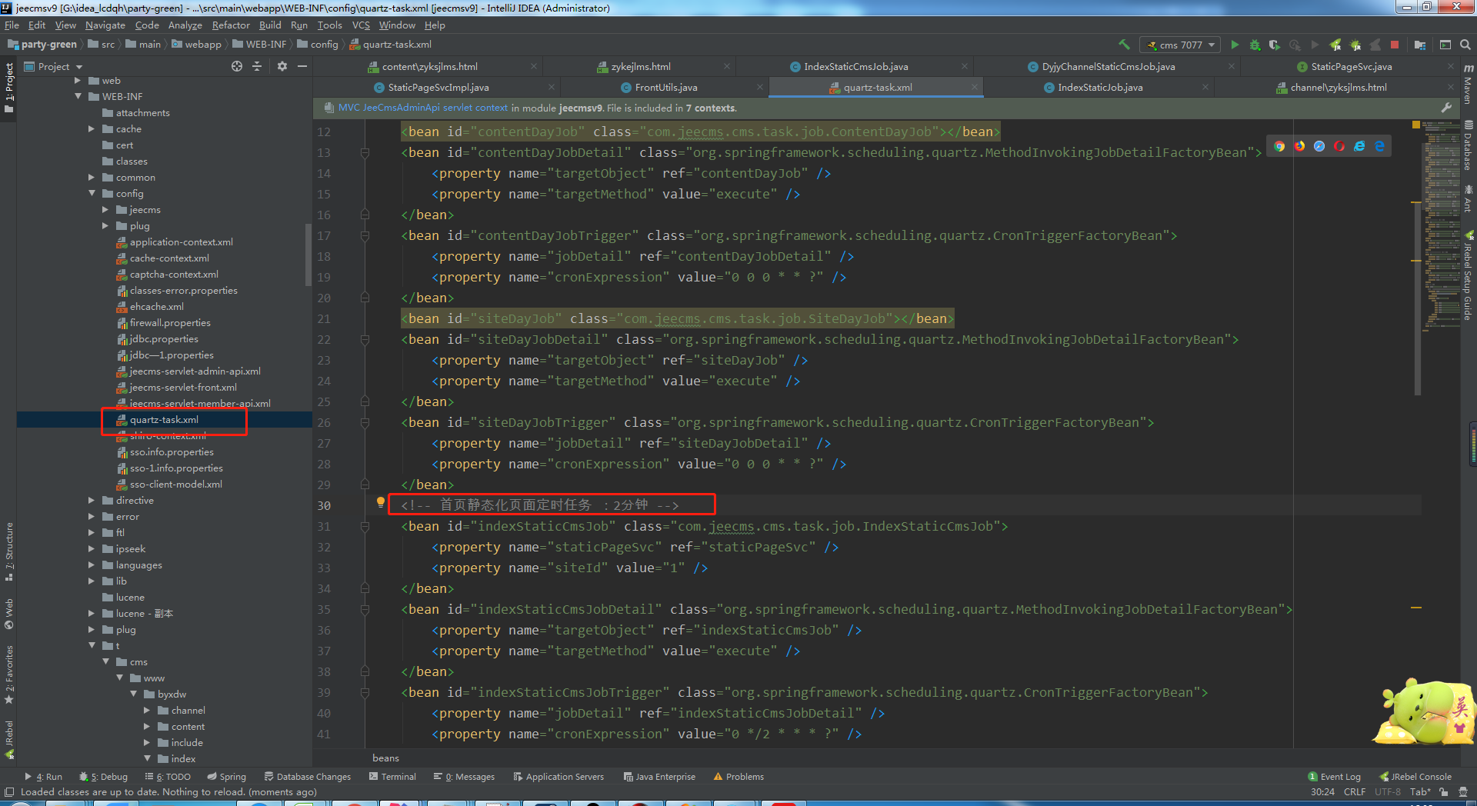Switch to the FrontUtils.java tab

point(665,88)
